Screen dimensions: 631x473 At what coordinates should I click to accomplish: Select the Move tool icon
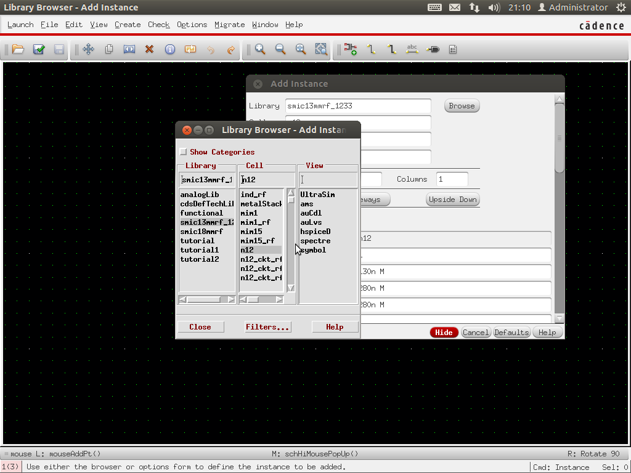(x=88, y=49)
